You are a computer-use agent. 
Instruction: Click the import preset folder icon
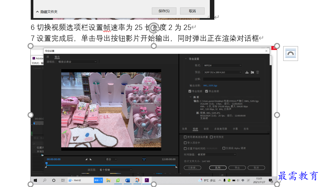(x=252, y=72)
